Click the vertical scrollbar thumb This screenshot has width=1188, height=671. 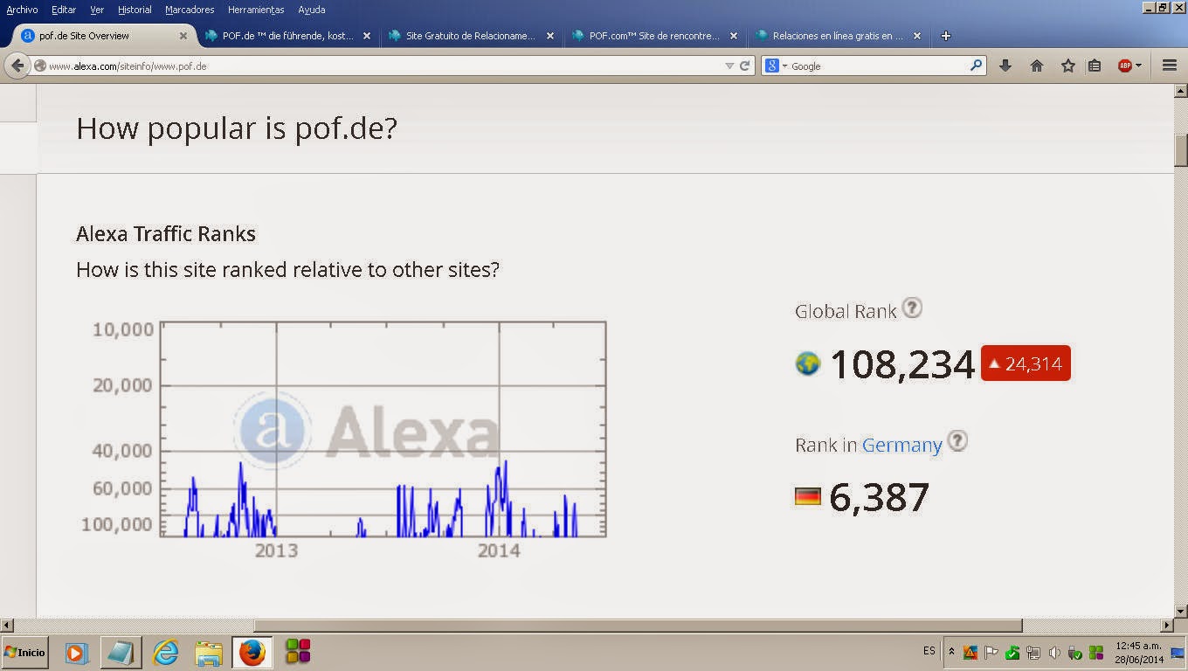[x=1180, y=150]
